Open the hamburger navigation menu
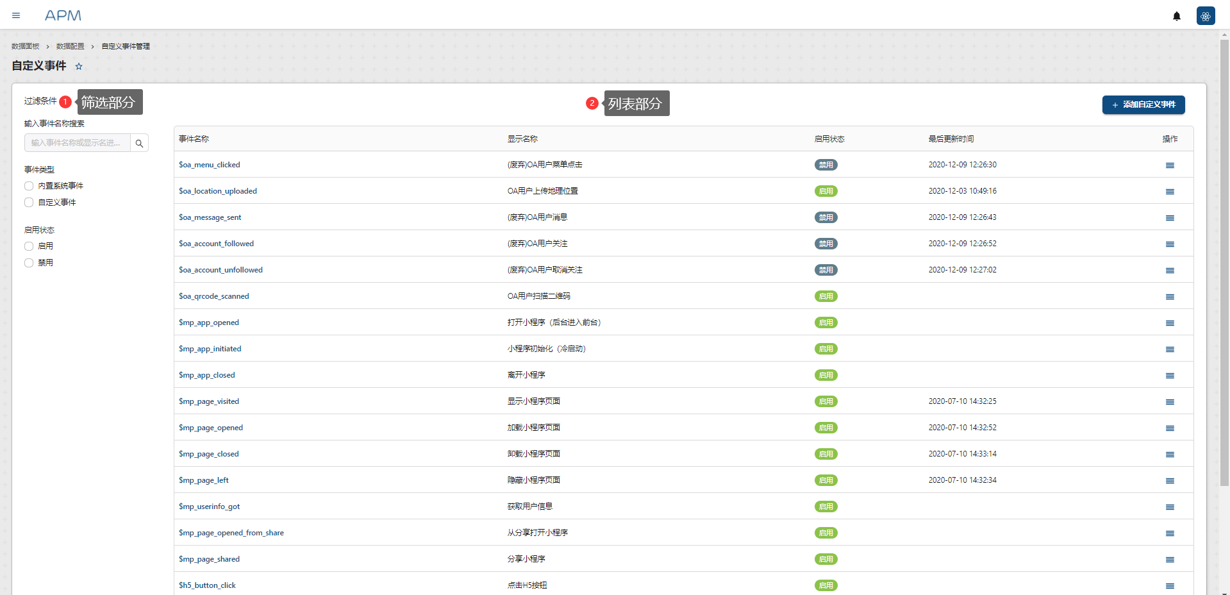 point(16,15)
